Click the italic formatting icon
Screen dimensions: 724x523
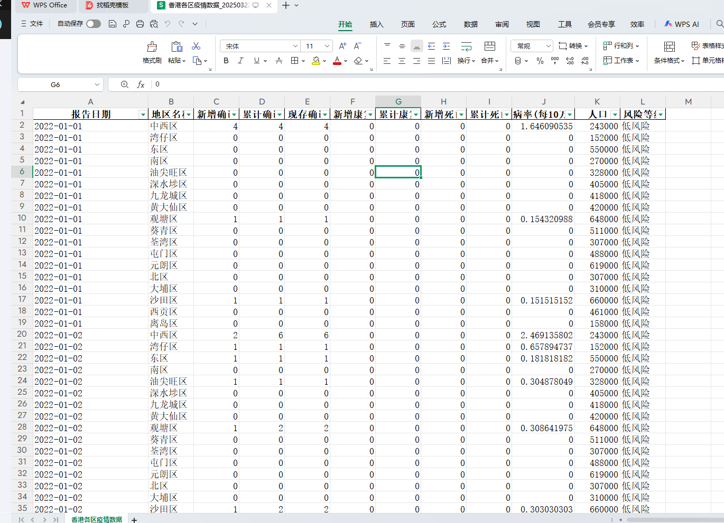tap(241, 61)
